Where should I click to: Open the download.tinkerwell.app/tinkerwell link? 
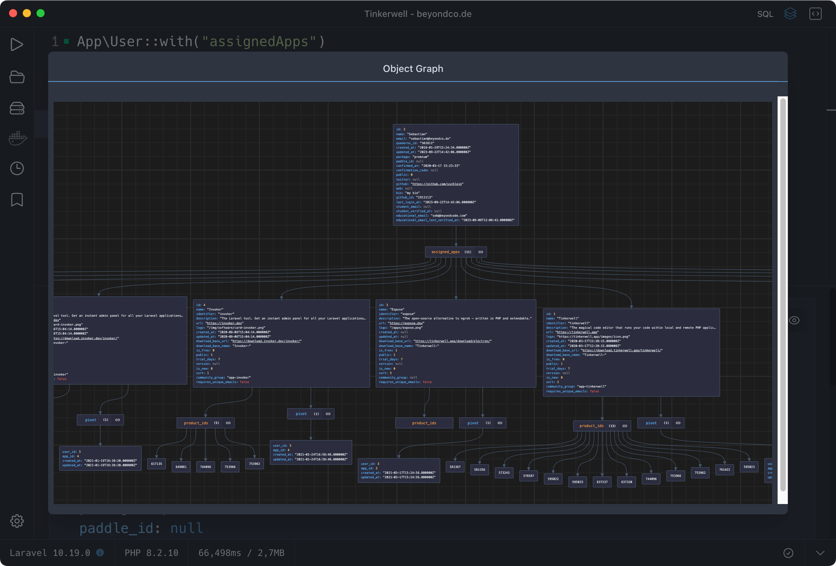(622, 350)
